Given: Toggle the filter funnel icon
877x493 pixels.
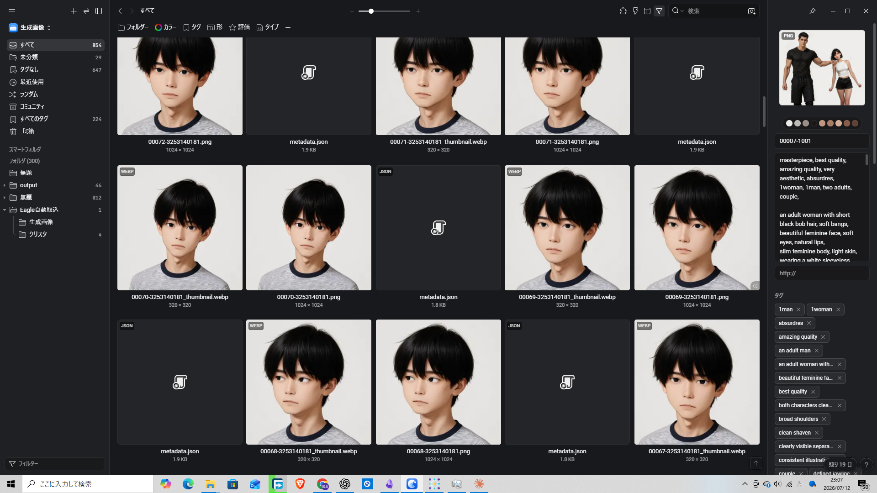Looking at the screenshot, I should (x=659, y=11).
